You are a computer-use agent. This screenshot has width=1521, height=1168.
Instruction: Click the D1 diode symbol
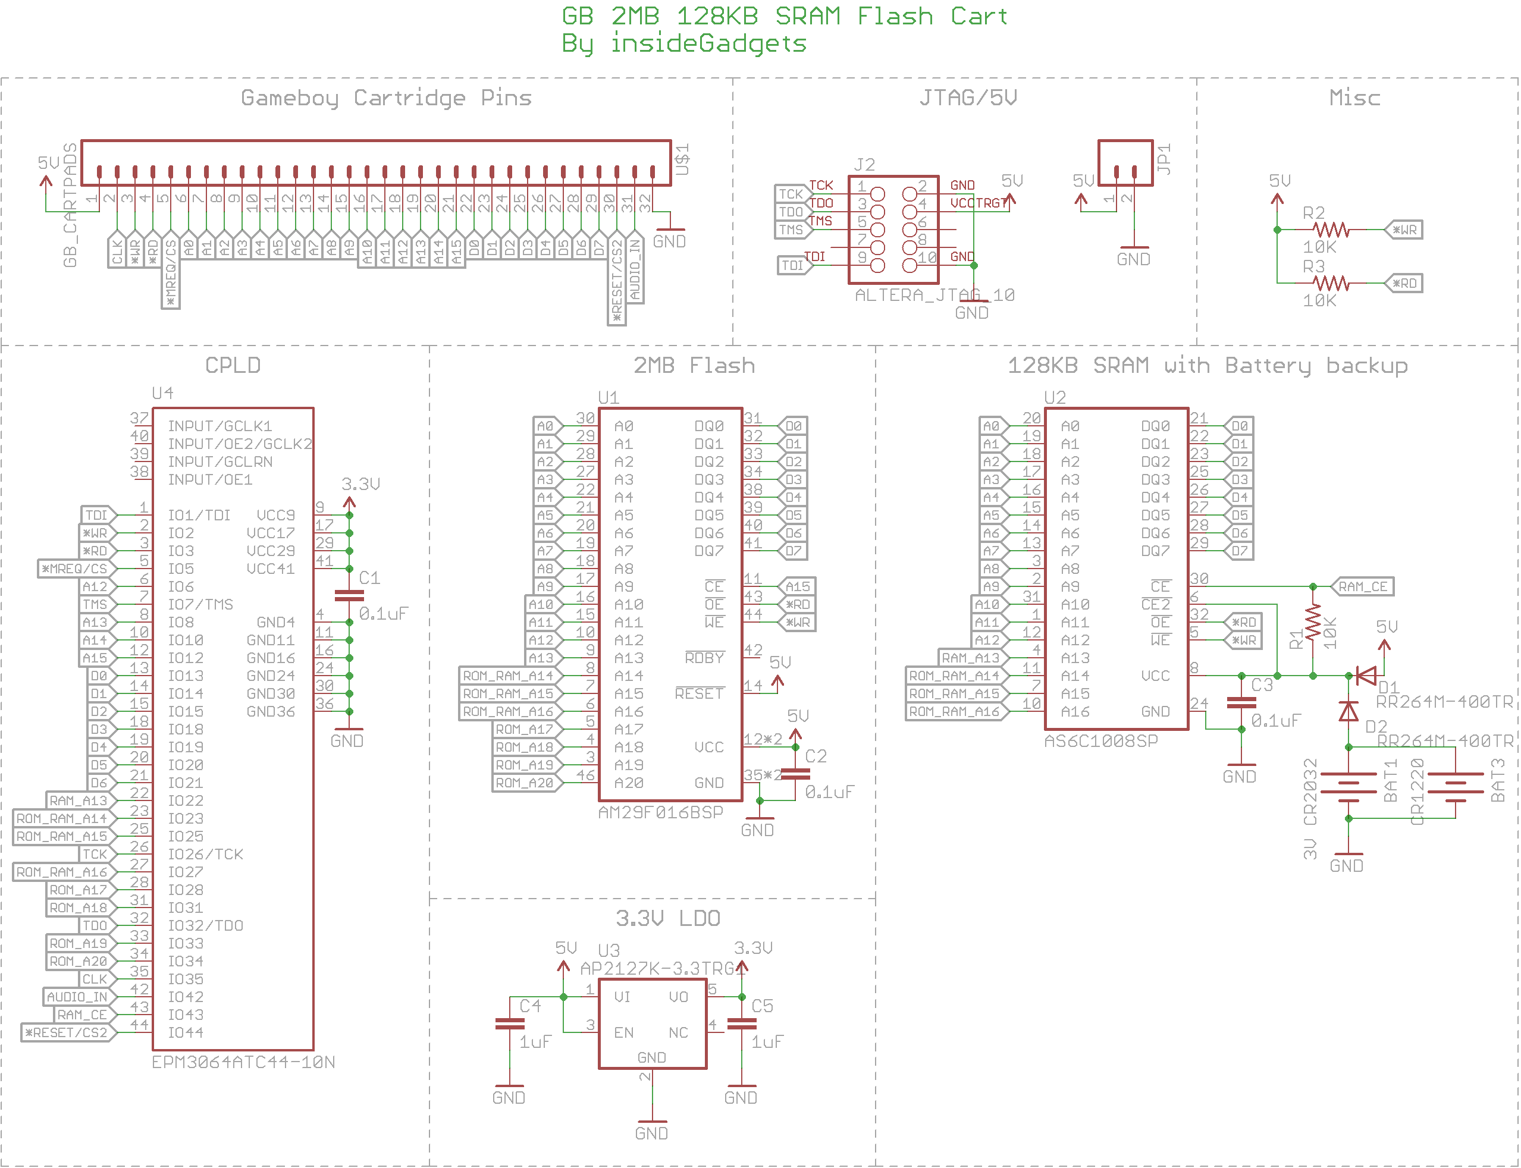tap(1366, 675)
